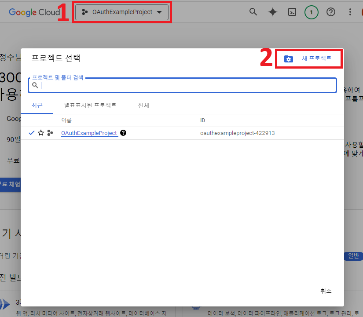Open the OAuthExampleProject project picker dropdown
This screenshot has width=363, height=317.
pyautogui.click(x=122, y=12)
